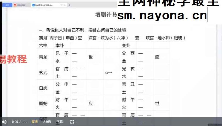Select the 变卦 header cell
The image size is (222, 126).
coord(128,45)
